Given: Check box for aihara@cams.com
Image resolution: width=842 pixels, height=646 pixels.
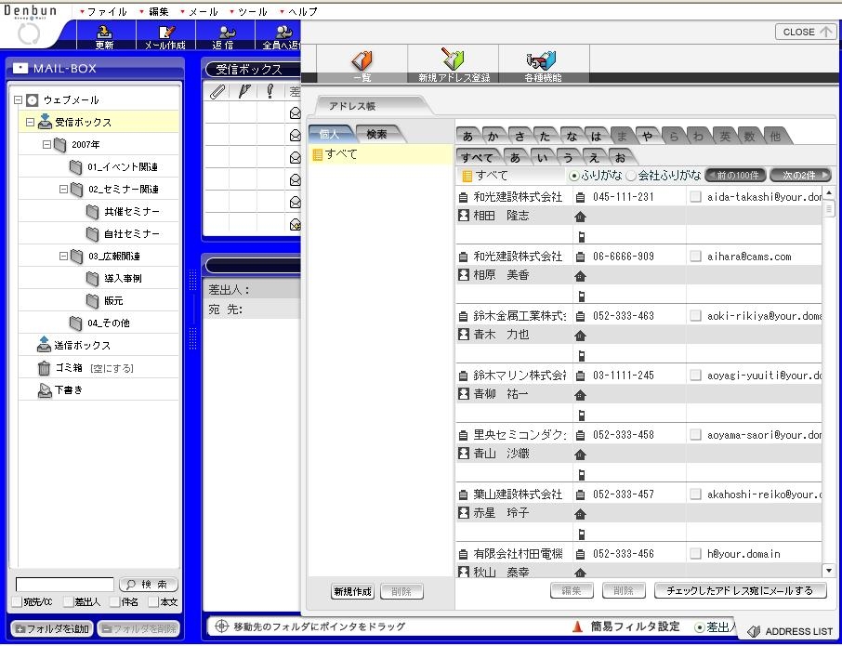Looking at the screenshot, I should click(695, 257).
